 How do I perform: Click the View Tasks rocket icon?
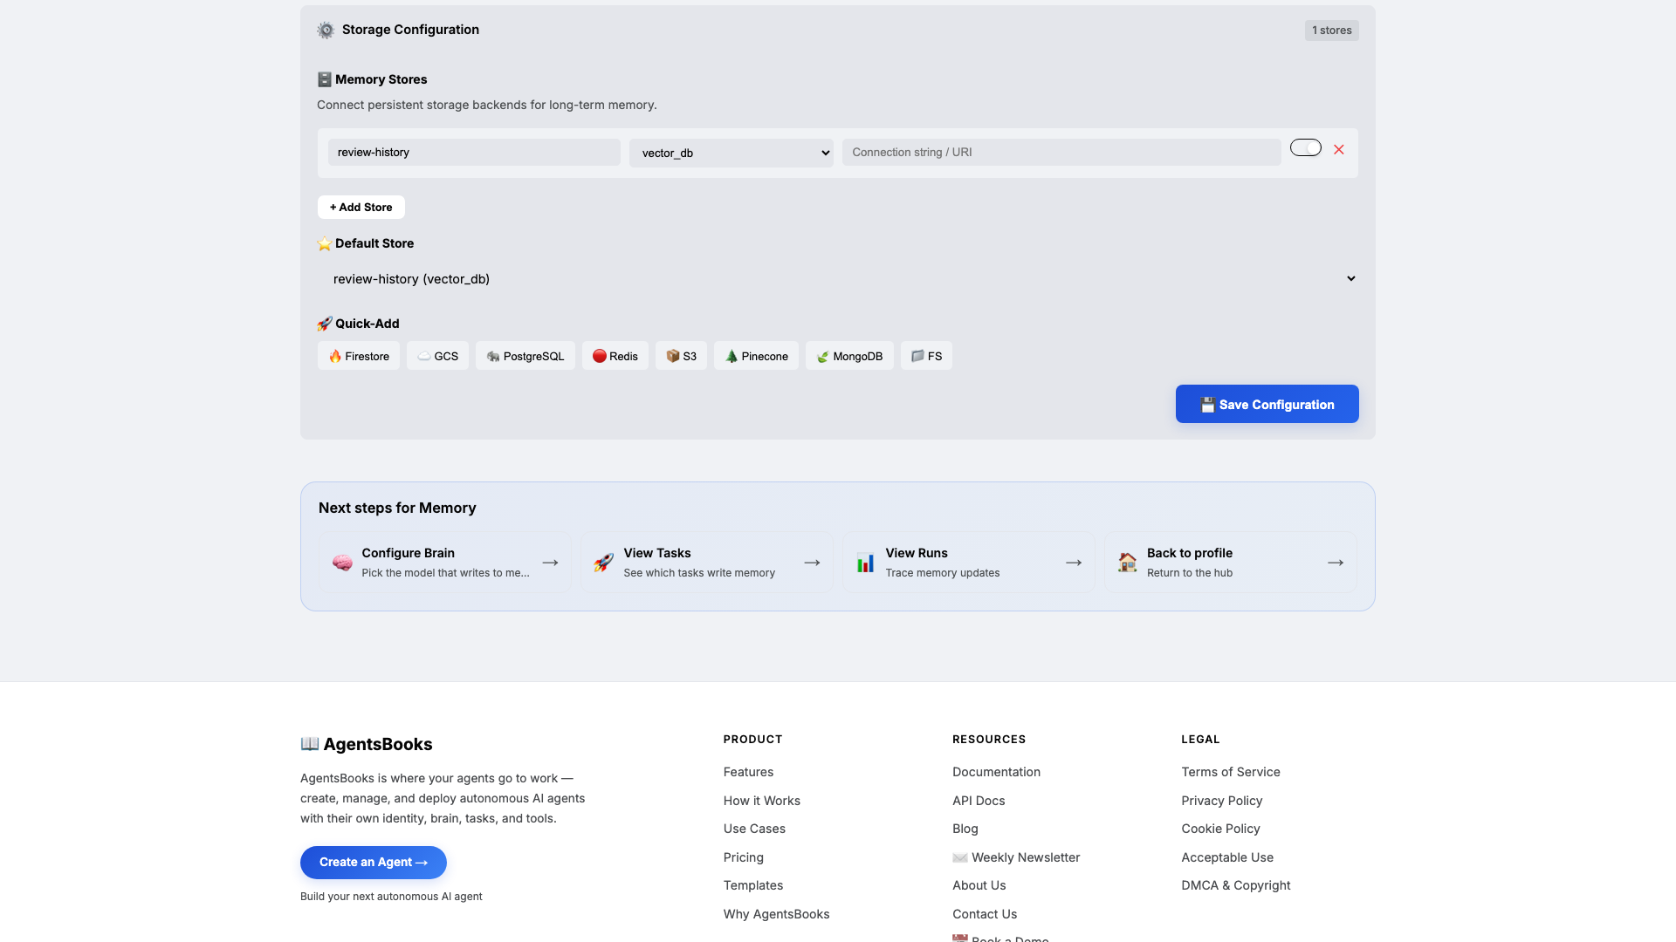604,563
